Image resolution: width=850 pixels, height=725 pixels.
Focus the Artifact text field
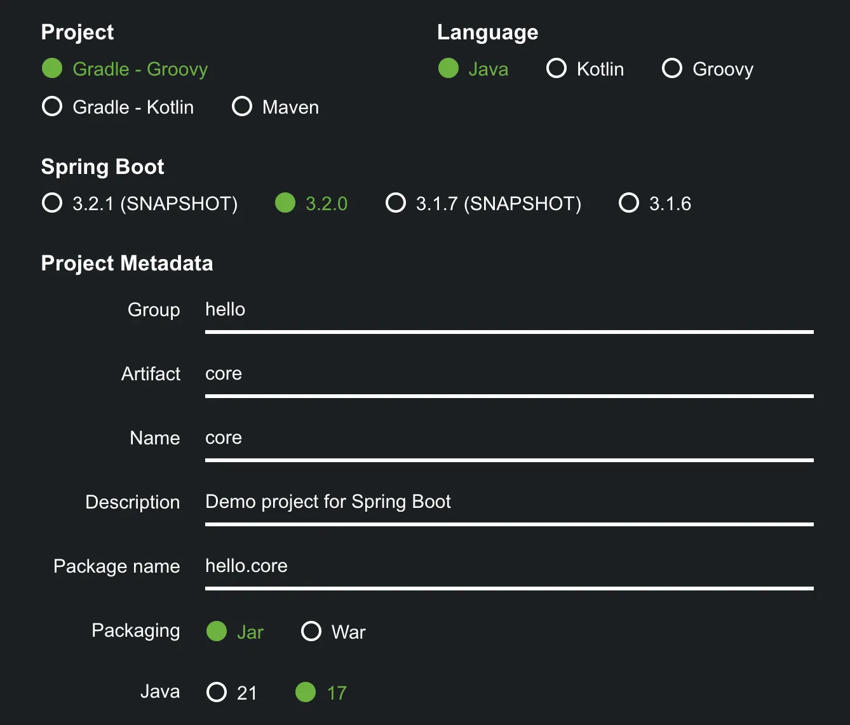pos(508,375)
